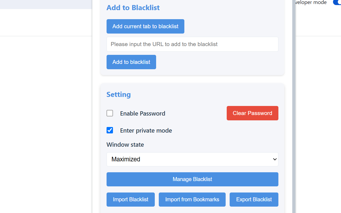Click the 'Developer mode' label text
Screen dimensions: 341x213
311,2
